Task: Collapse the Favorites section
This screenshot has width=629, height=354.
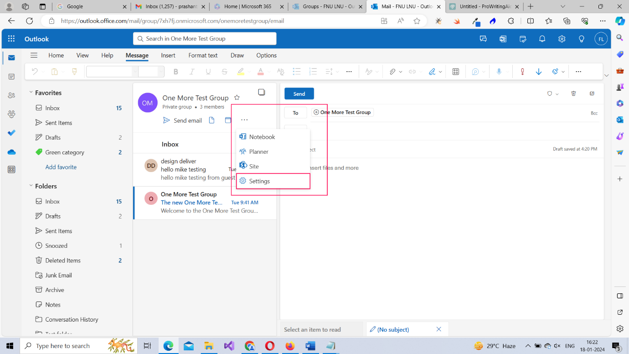Action: [x=31, y=92]
